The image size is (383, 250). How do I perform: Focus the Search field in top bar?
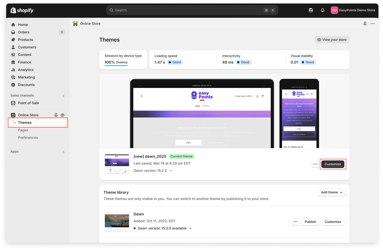[x=188, y=10]
